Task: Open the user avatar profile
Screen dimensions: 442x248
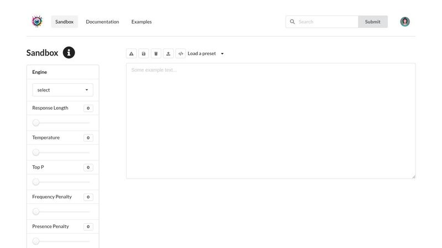Action: pyautogui.click(x=405, y=21)
